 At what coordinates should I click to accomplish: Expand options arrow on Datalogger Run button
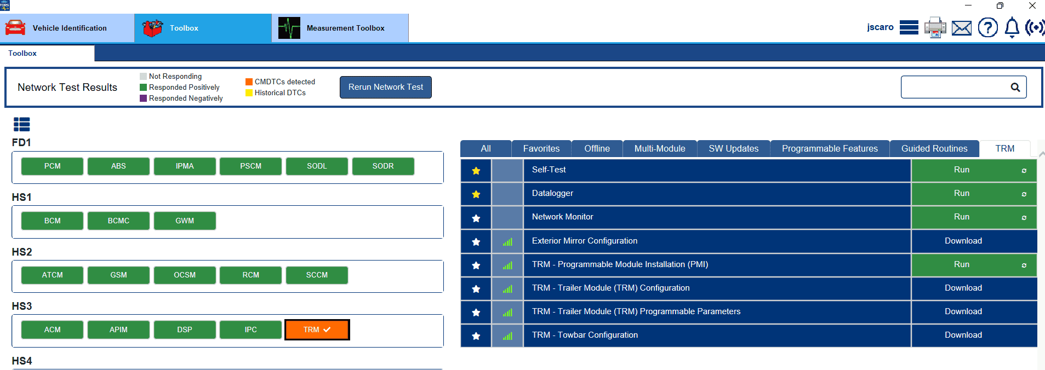pos(1024,194)
